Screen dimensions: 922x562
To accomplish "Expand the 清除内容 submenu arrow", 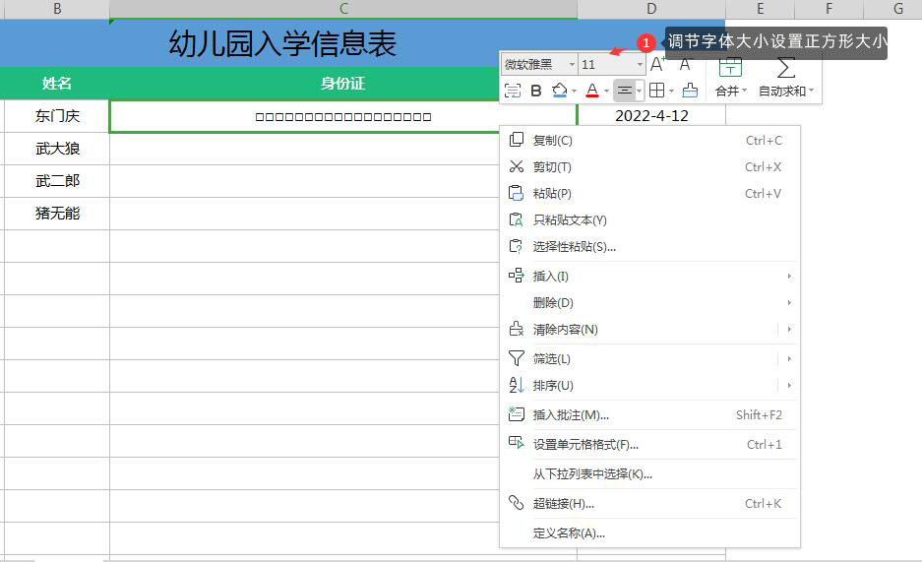I will tap(789, 329).
